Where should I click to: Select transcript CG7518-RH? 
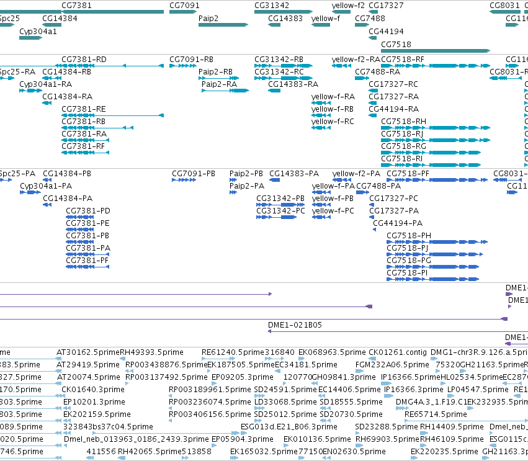(403, 122)
